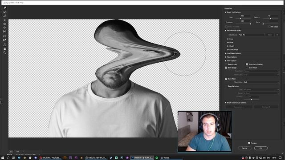285x160 pixels.
Task: Enable the Pin Edges checkbox
Action: pos(269,27)
